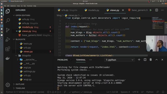
Task: Open the Source Control view icon
Action: 8,30
